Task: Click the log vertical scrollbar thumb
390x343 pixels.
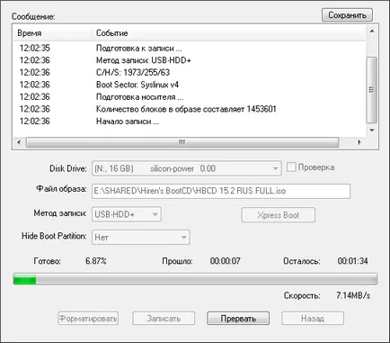Action: coord(372,90)
